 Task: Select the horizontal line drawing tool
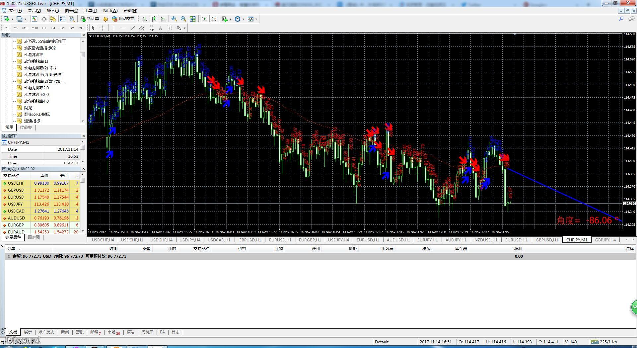[x=123, y=28]
